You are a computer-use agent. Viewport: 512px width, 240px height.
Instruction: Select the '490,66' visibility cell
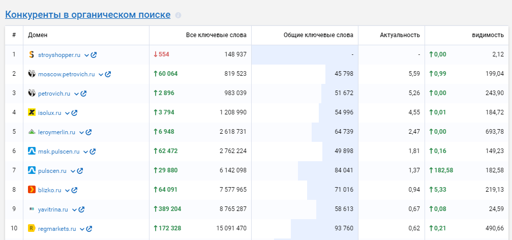tap(495, 229)
